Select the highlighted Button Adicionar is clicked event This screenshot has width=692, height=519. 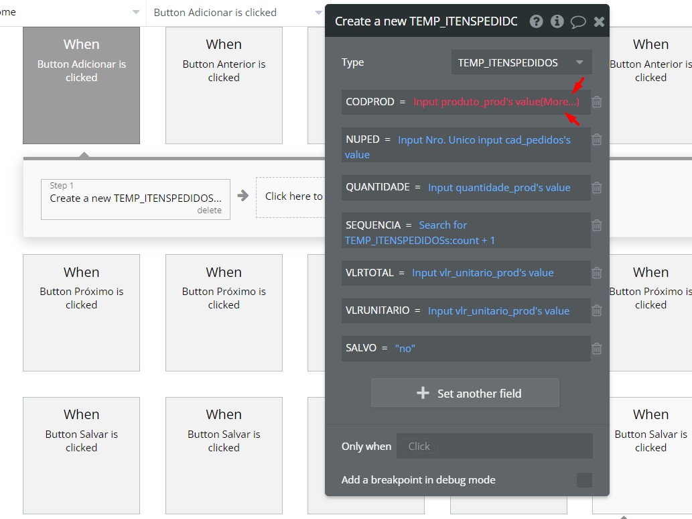coord(81,85)
